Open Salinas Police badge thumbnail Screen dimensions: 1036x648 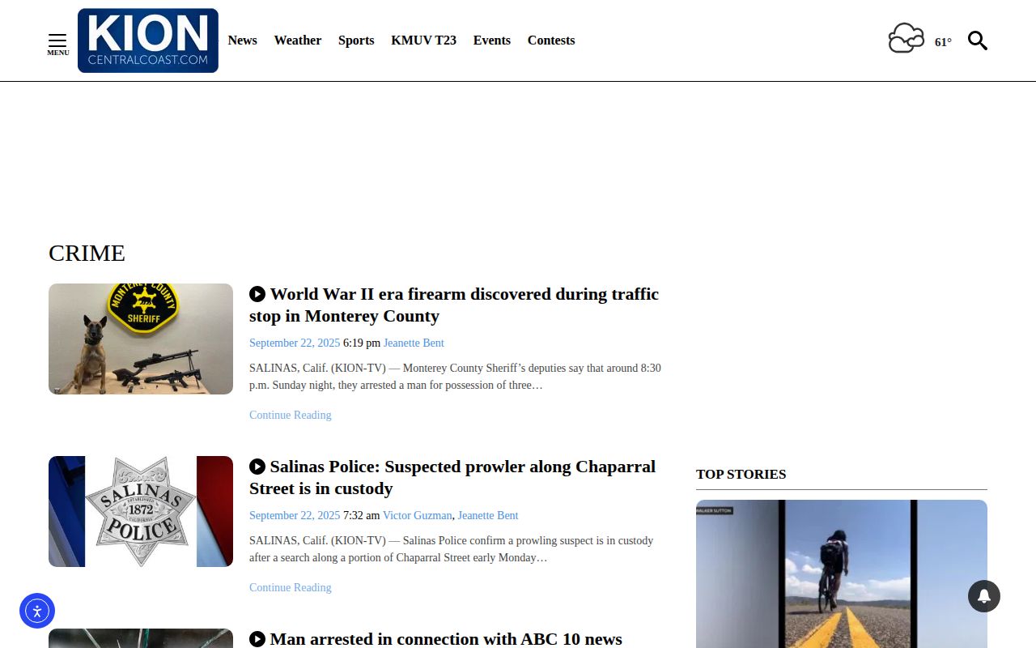tap(141, 511)
